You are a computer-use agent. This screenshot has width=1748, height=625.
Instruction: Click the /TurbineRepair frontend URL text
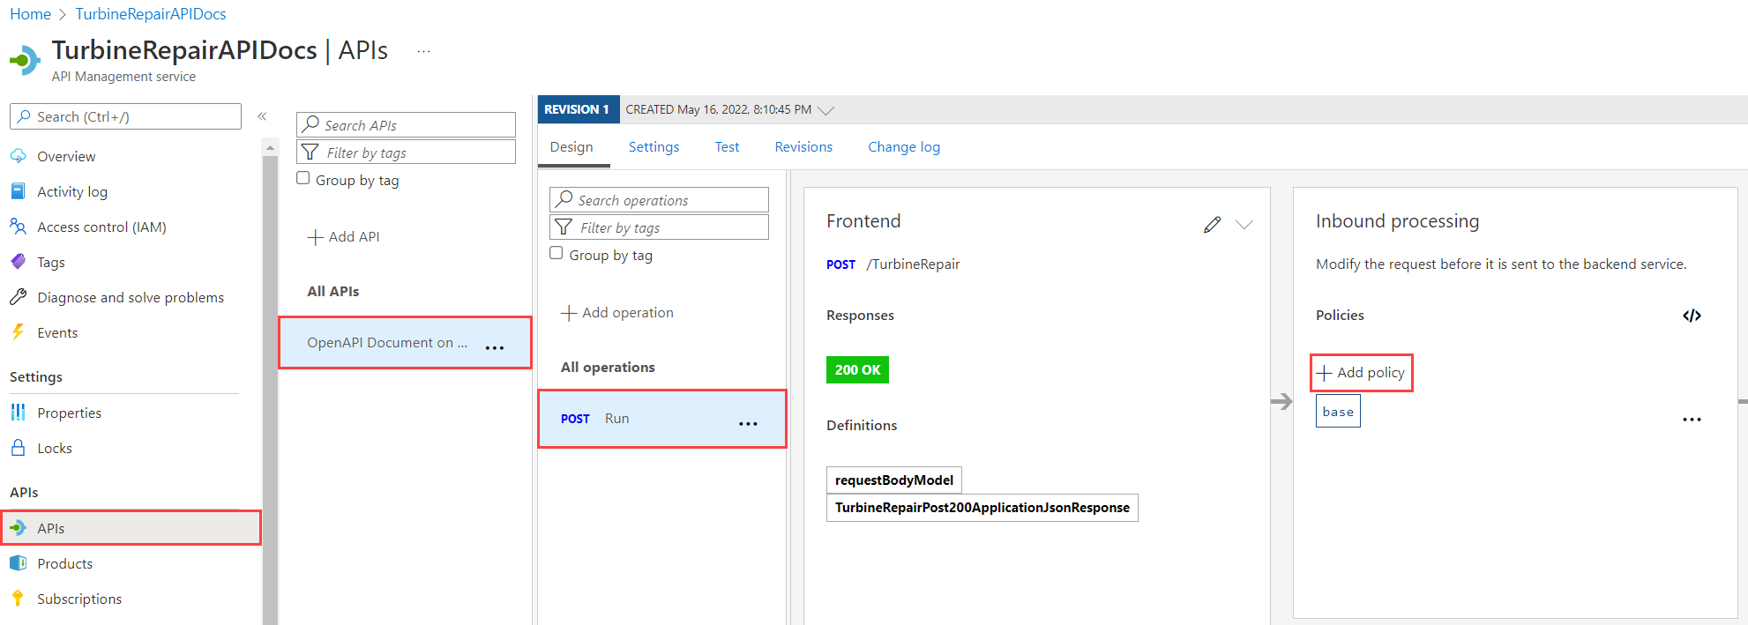[913, 264]
